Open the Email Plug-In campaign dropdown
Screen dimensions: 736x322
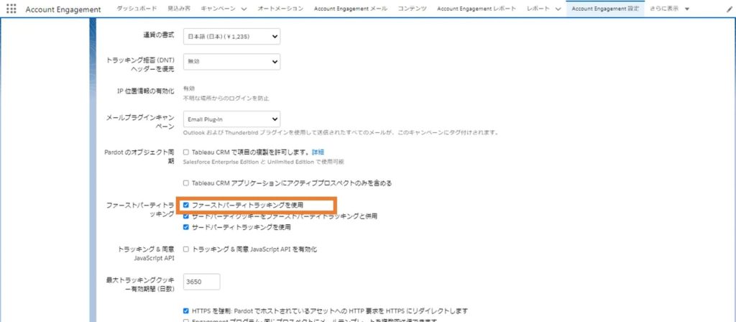point(232,119)
